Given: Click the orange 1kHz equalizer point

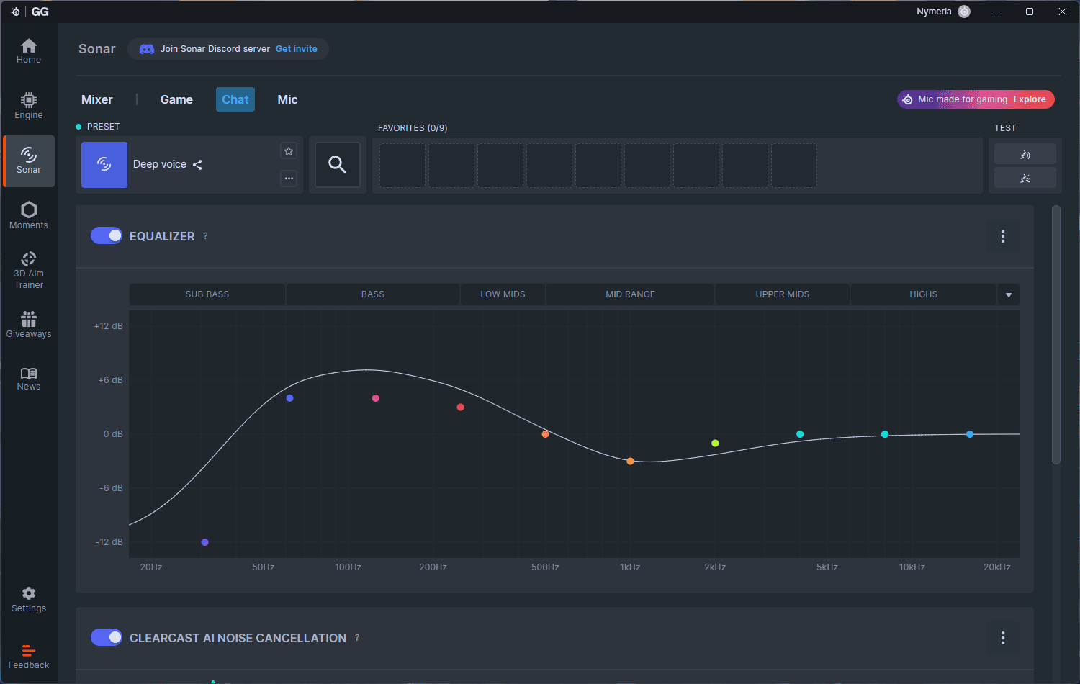Looking at the screenshot, I should [x=630, y=461].
